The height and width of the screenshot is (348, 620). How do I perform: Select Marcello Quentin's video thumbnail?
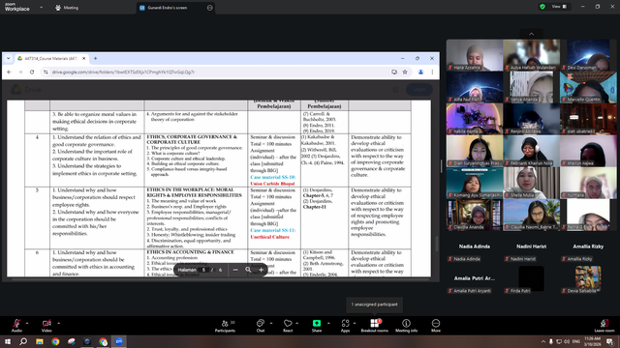coord(588,87)
